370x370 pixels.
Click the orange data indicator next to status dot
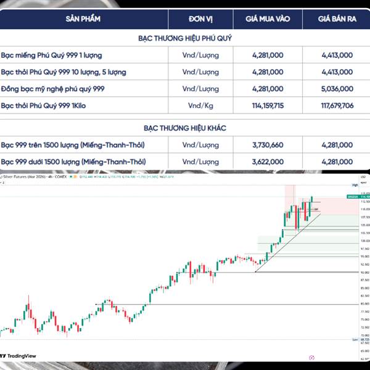[75, 176]
